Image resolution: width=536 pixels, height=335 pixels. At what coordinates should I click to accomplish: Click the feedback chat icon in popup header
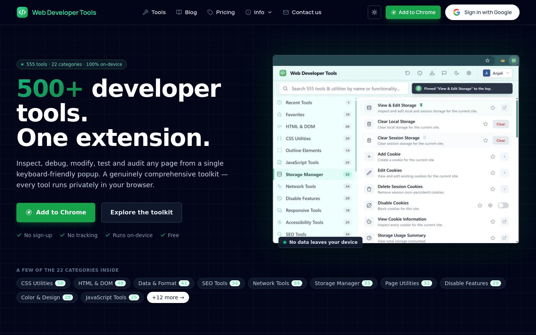pyautogui.click(x=444, y=73)
